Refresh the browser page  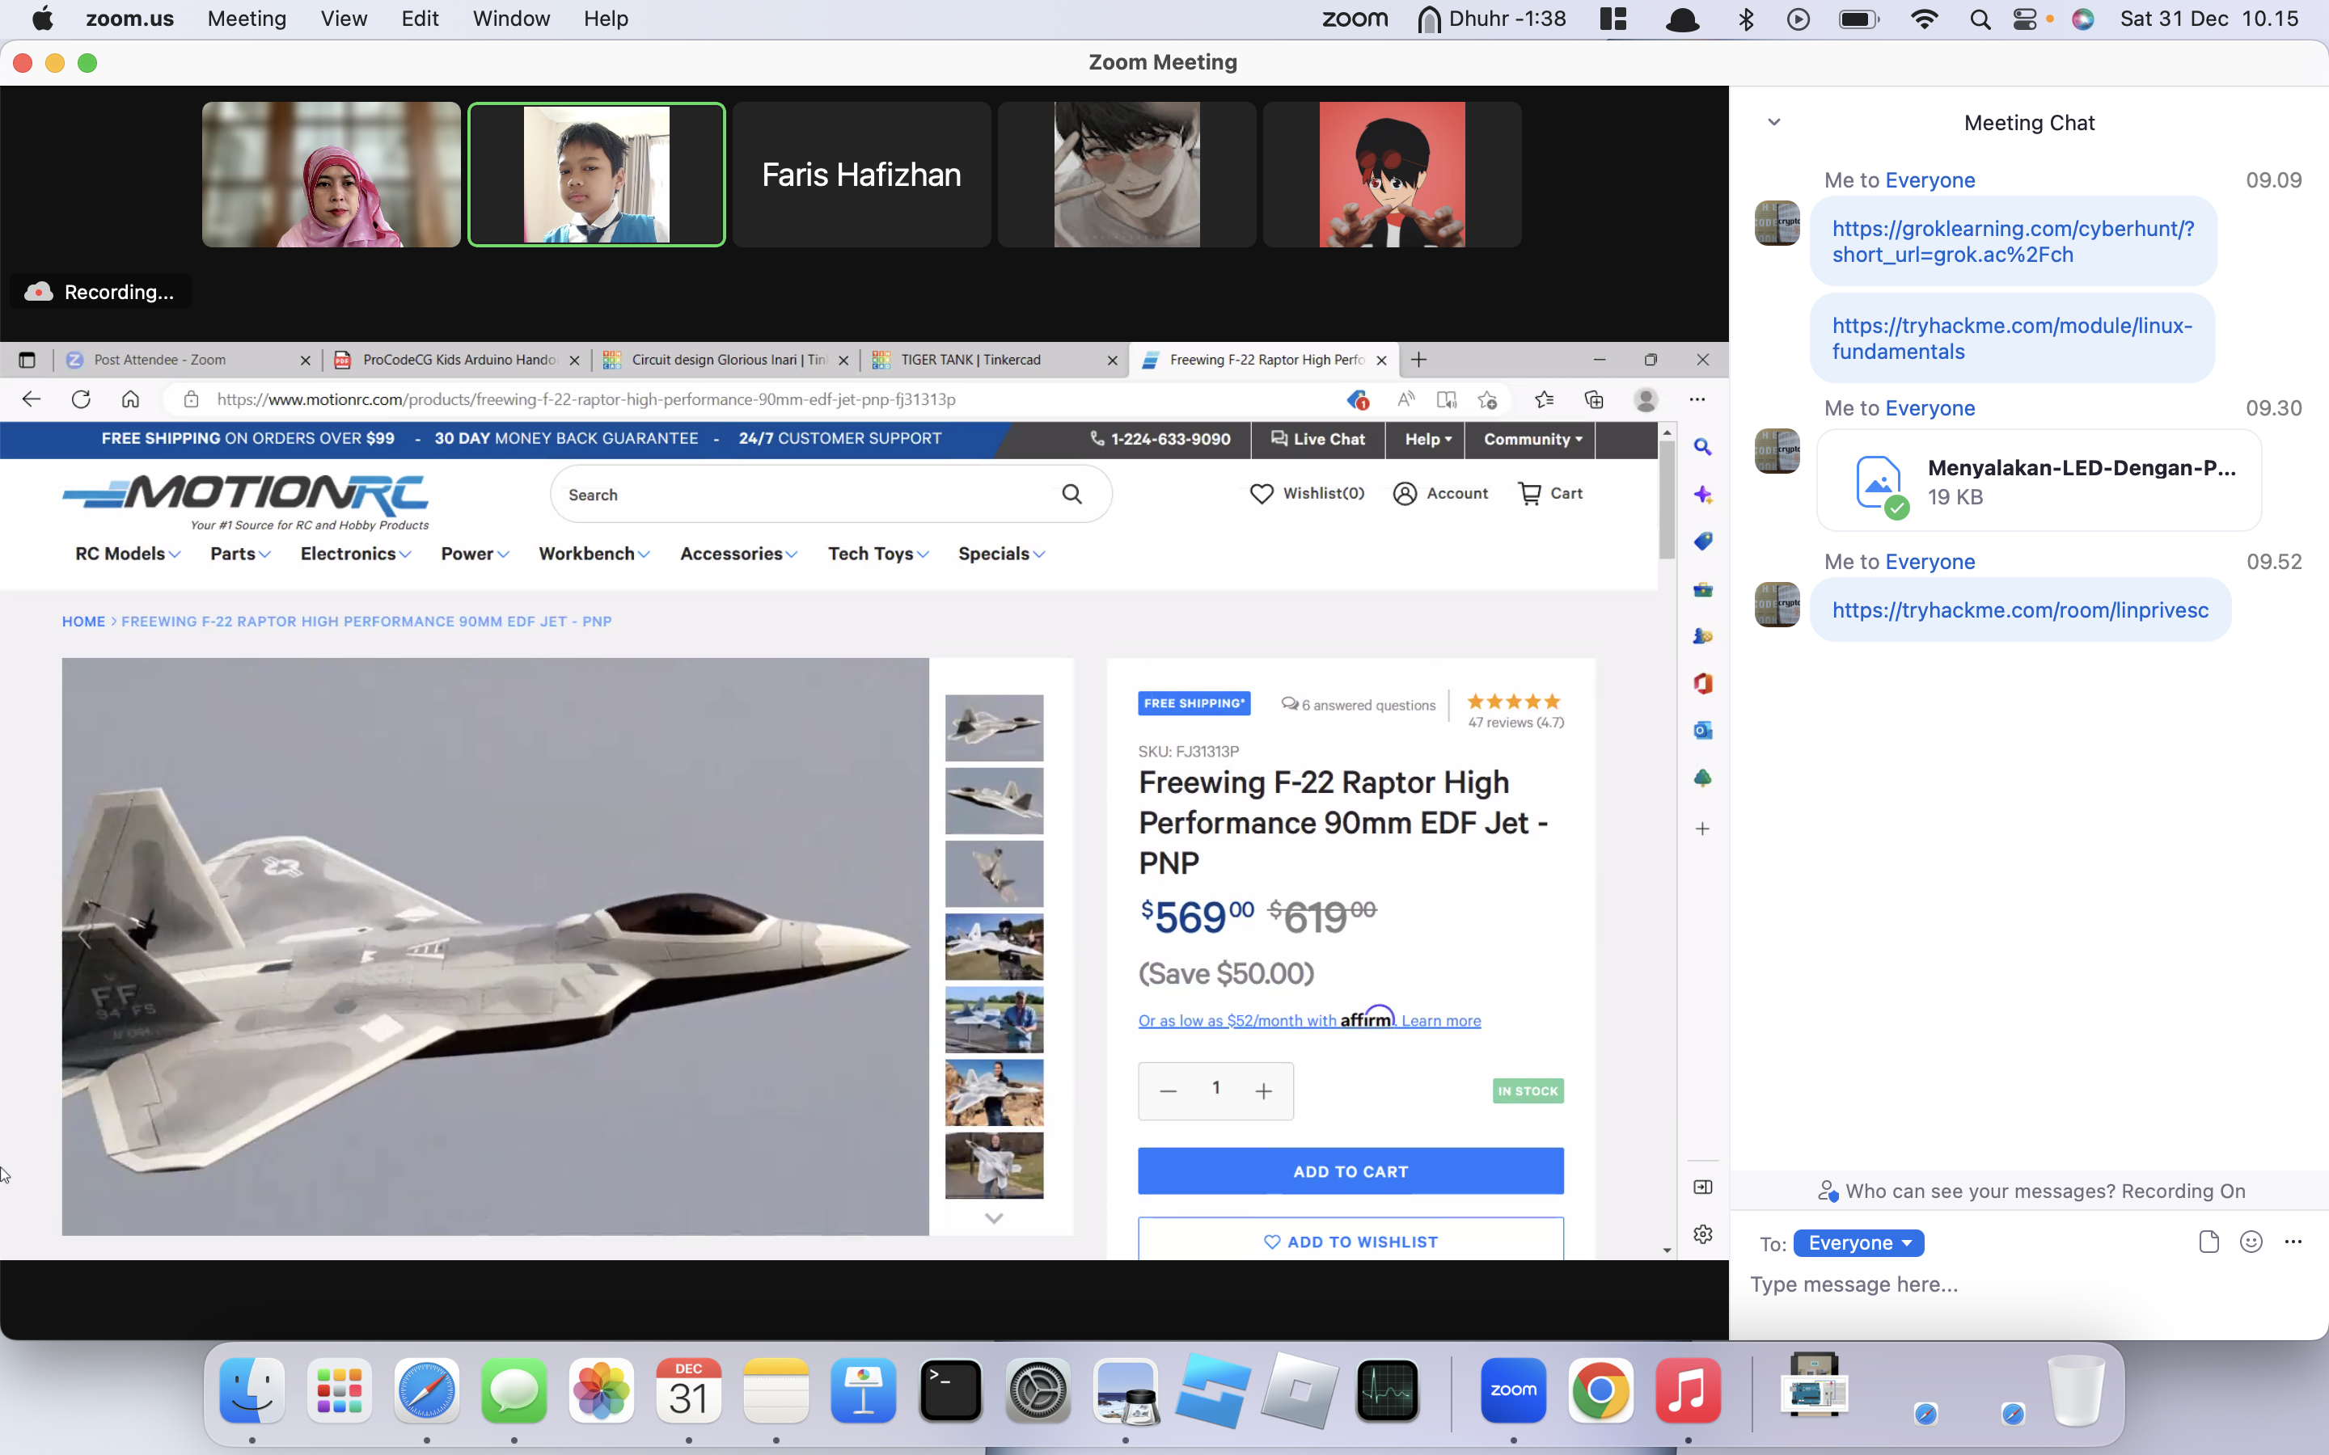click(x=81, y=399)
